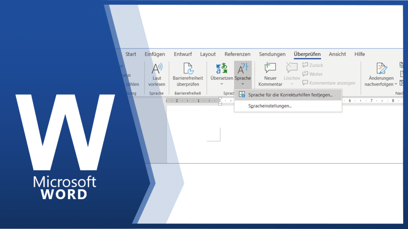This screenshot has width=408, height=229.
Task: Click the Löschen comment icon
Action: tap(291, 68)
